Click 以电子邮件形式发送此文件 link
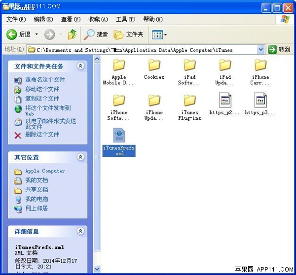Viewport: 296px width, 275px height. pos(51,124)
